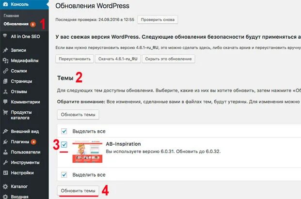Image resolution: width=301 pixels, height=199 pixels.
Task: Click the Консоль dashboard icon
Action: click(x=5, y=4)
